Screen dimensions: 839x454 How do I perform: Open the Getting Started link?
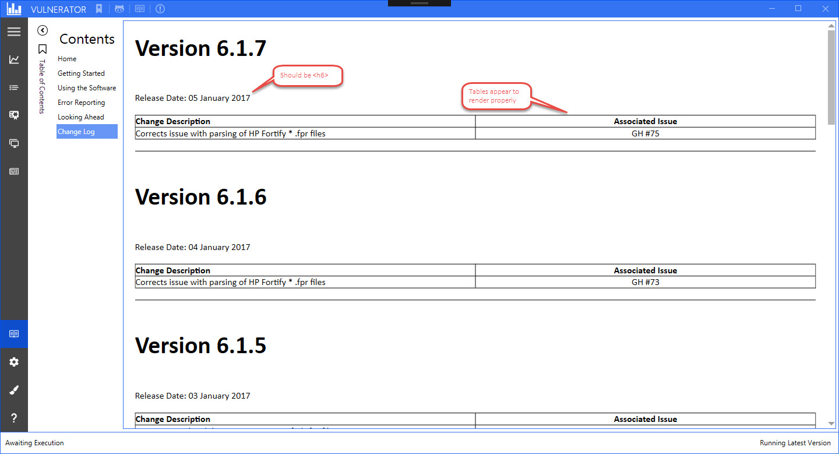click(81, 73)
